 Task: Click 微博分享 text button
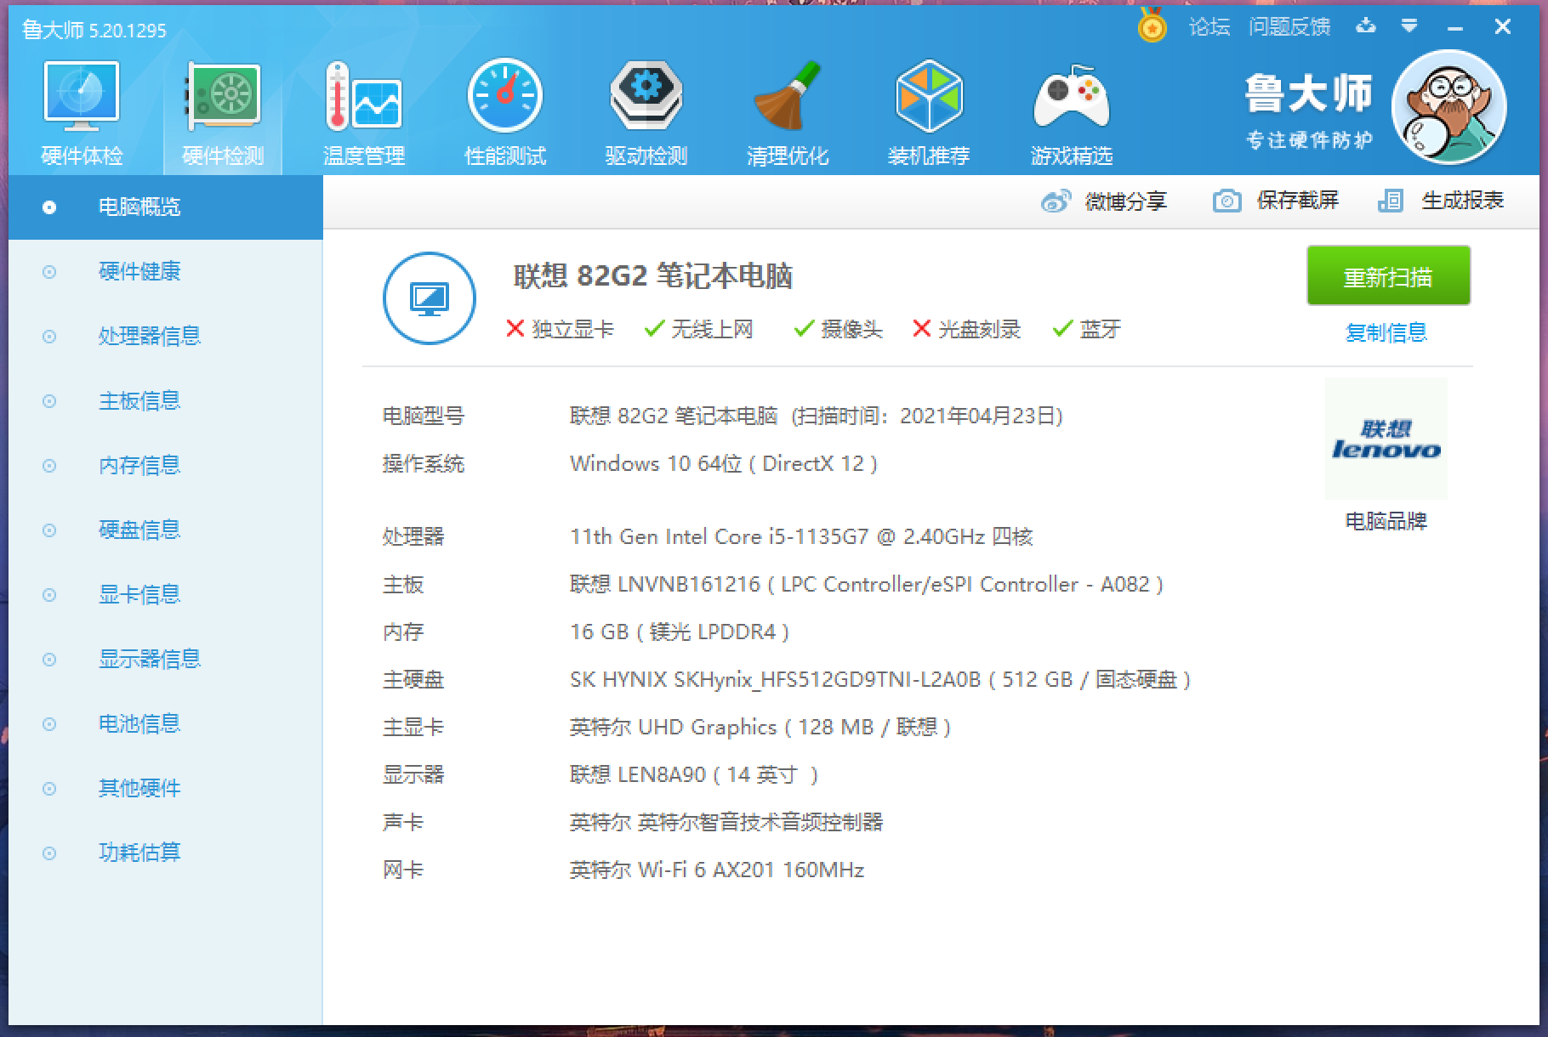pos(1126,201)
